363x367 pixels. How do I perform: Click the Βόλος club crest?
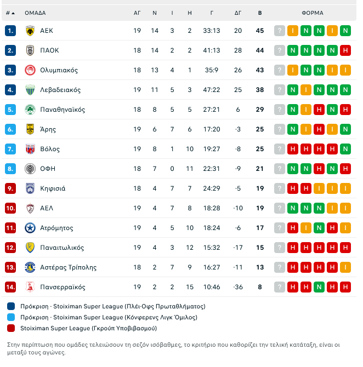pos(30,149)
